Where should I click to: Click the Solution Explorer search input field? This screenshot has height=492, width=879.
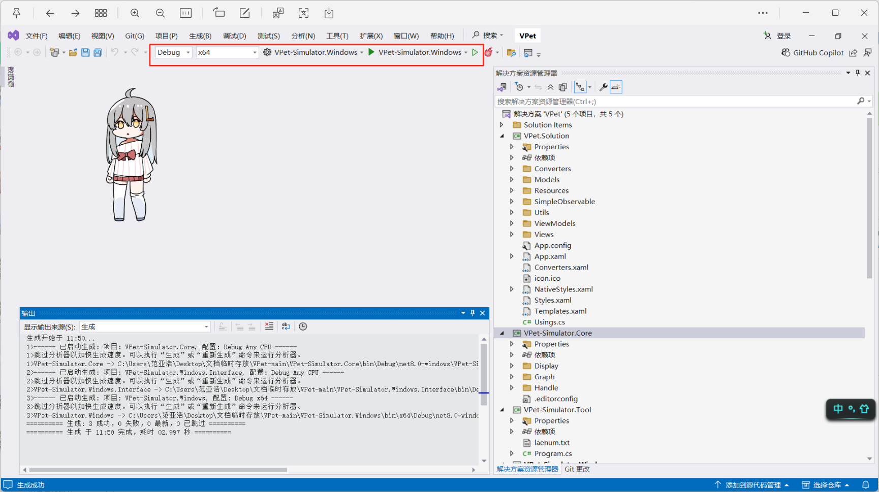tap(676, 102)
